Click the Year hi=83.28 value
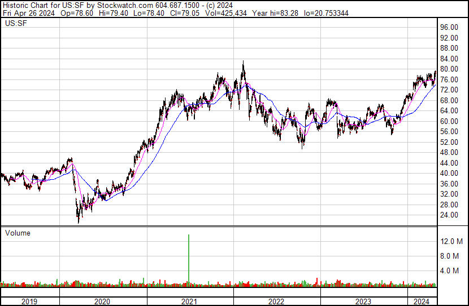469x306 pixels. [275, 13]
